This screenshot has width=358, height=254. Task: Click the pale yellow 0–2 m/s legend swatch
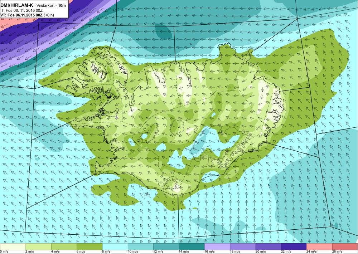point(13,246)
